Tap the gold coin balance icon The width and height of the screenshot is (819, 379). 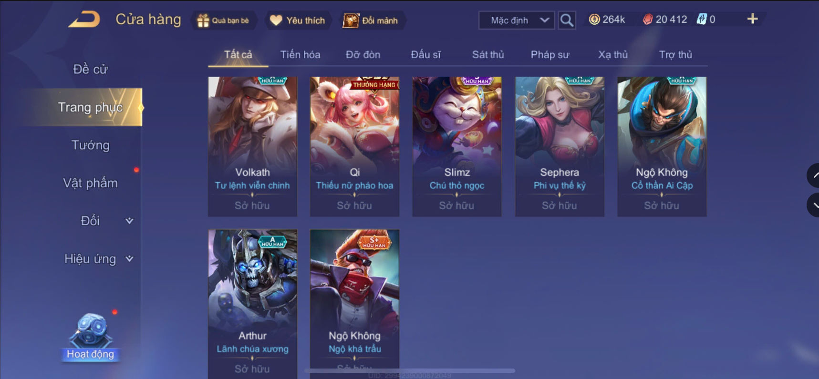click(x=594, y=20)
